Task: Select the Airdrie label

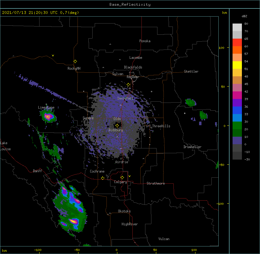Action: point(122,162)
